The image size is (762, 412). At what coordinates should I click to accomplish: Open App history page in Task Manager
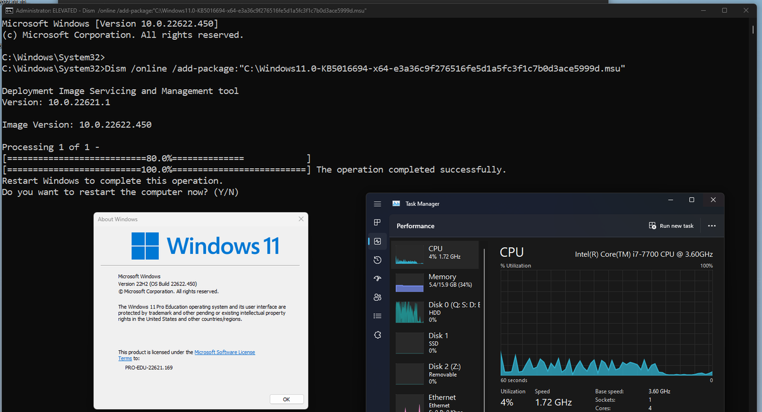(x=377, y=260)
